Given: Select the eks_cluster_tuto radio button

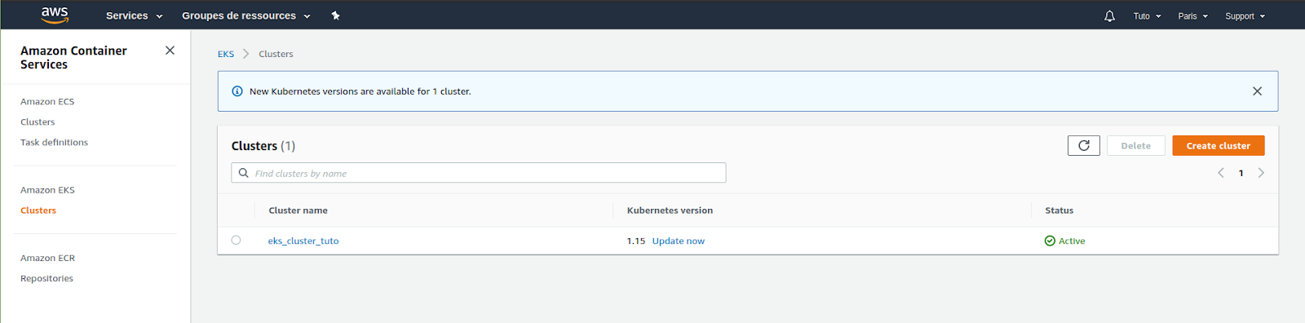Looking at the screenshot, I should click(x=236, y=240).
